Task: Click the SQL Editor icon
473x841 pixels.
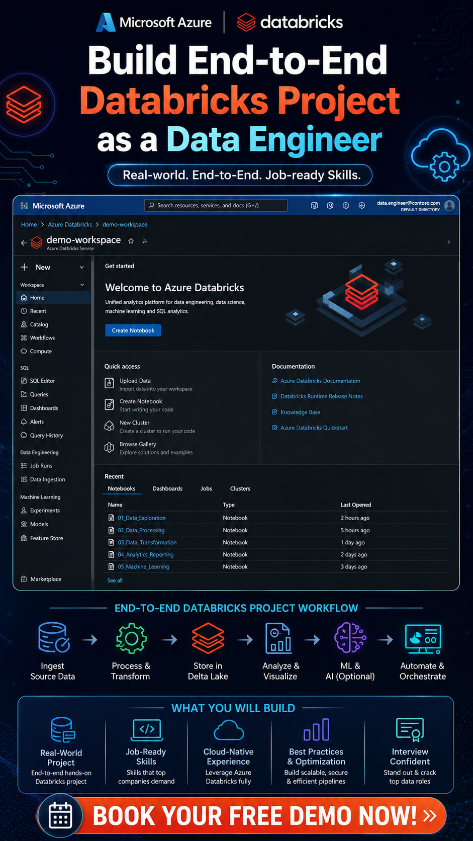Action: pyautogui.click(x=24, y=381)
